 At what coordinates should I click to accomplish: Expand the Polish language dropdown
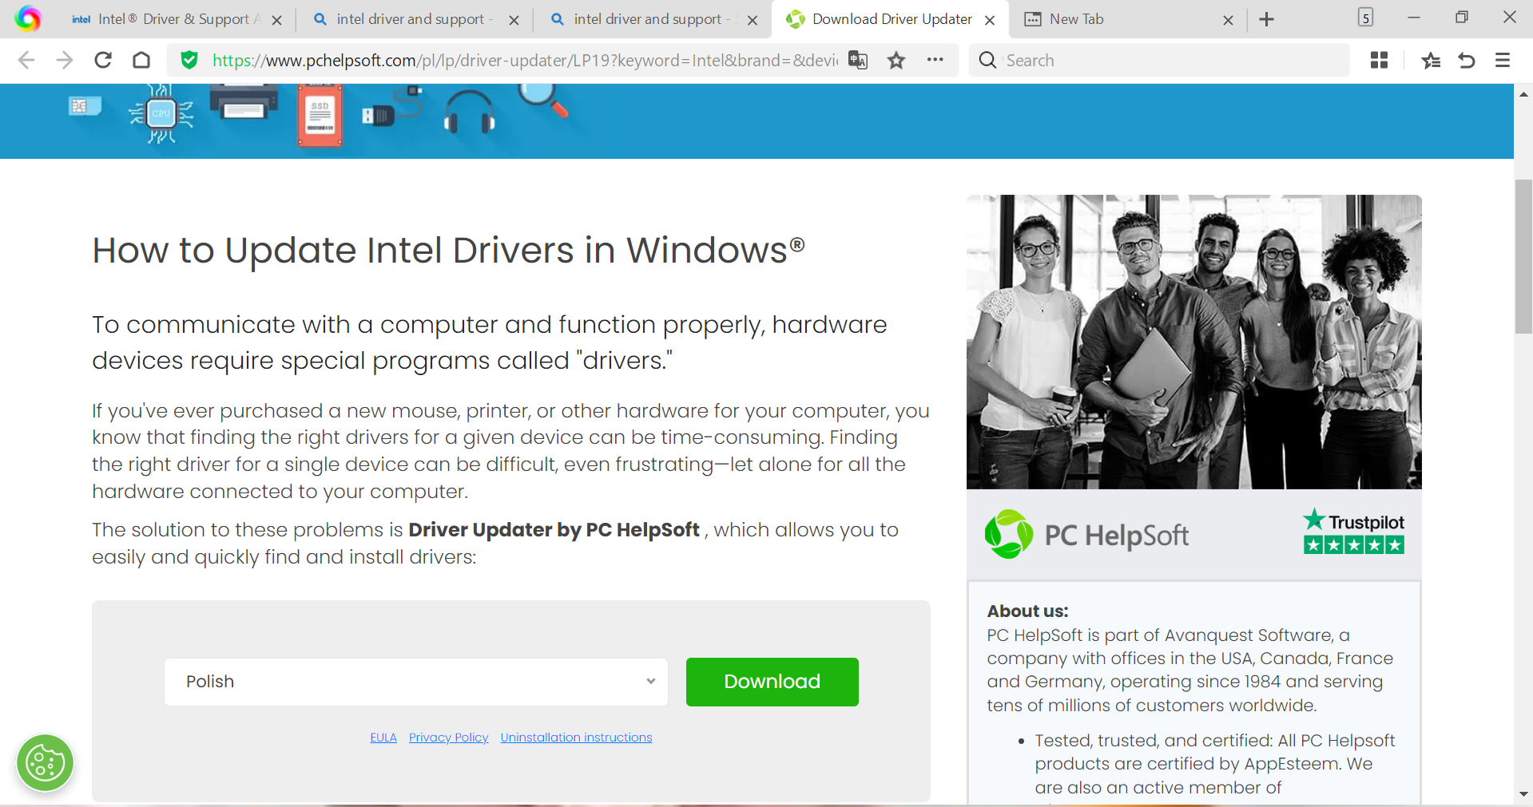tap(416, 682)
